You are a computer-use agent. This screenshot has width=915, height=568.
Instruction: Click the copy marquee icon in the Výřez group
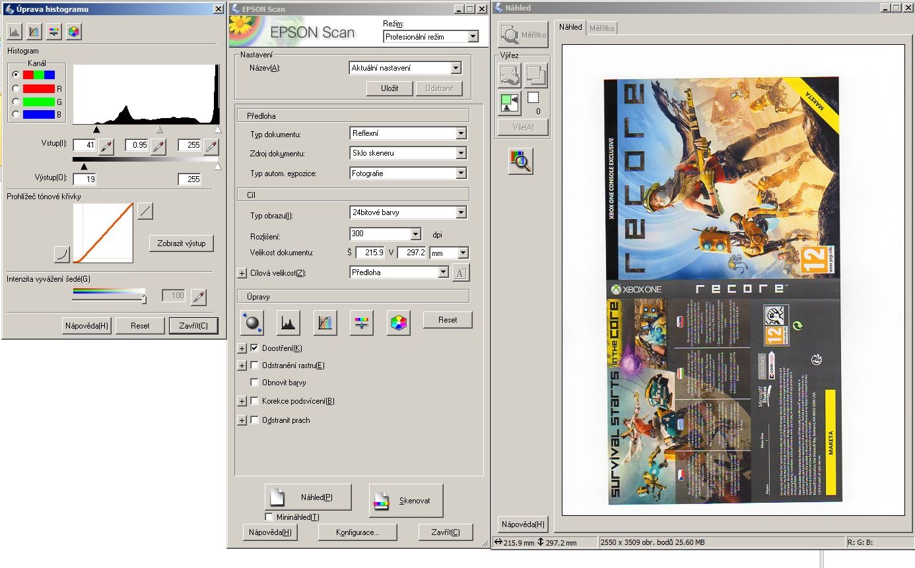tap(536, 75)
